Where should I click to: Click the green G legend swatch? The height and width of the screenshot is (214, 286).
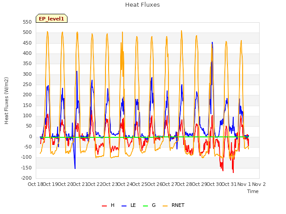pos(146,206)
